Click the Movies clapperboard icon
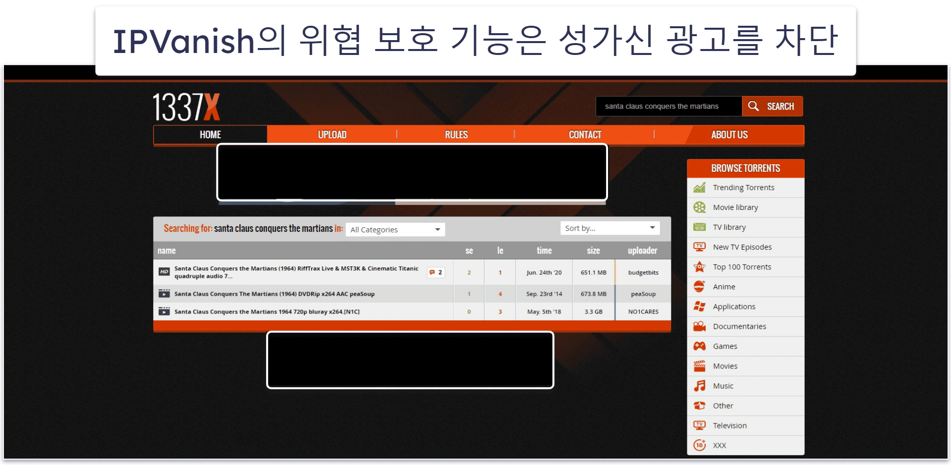 pyautogui.click(x=699, y=366)
